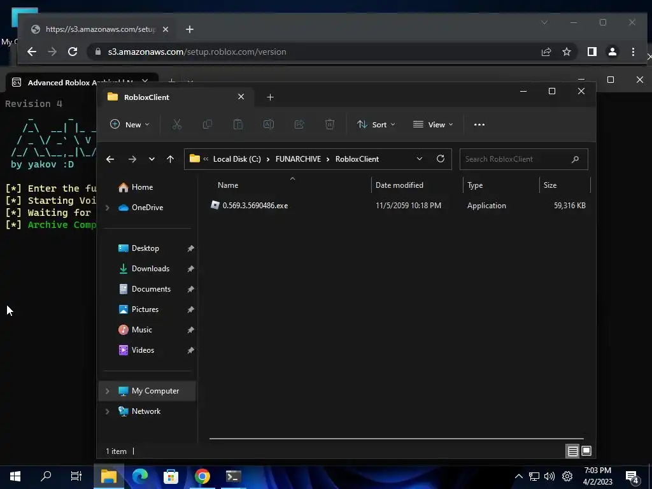
Task: Go up one folder level in Explorer
Action: pos(170,159)
